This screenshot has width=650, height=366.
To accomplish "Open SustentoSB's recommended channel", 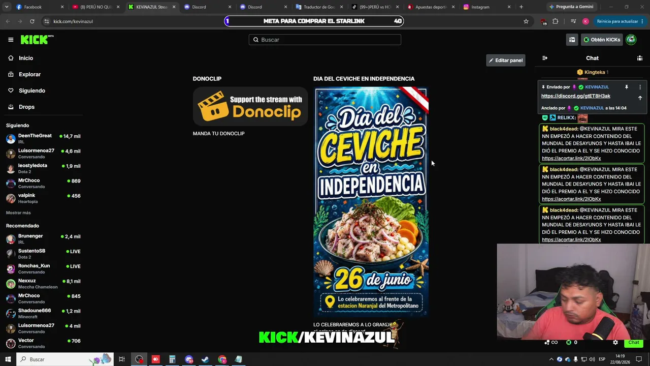I will tap(43, 254).
